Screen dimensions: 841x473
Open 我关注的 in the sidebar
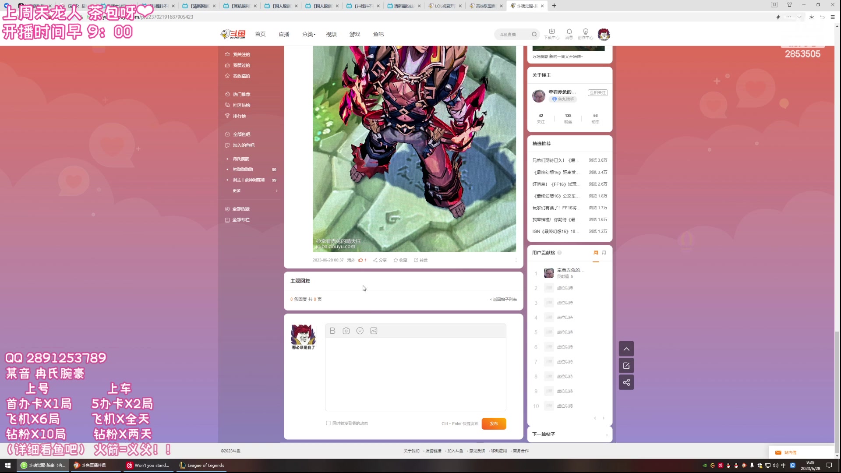[x=238, y=54]
